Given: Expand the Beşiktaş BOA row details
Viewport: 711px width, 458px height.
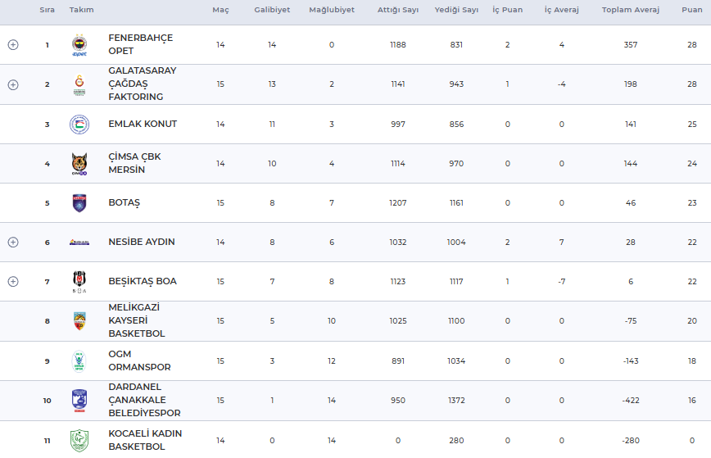Looking at the screenshot, I should [13, 282].
